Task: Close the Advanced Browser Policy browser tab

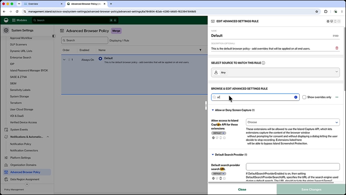Action: [x=105, y=4]
